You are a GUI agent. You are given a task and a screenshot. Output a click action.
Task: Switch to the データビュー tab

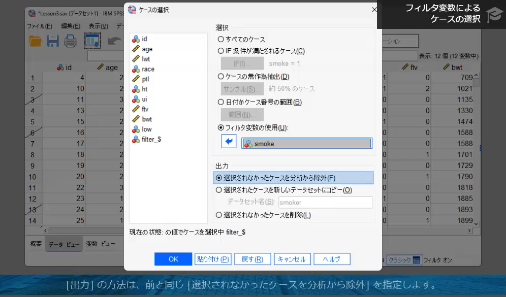click(64, 244)
